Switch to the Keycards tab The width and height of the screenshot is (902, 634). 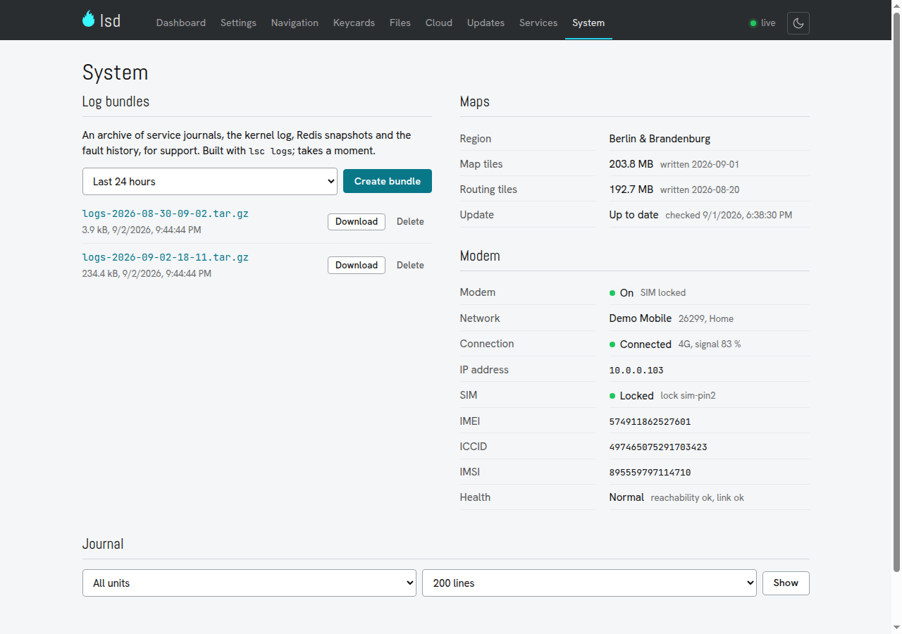coord(354,23)
